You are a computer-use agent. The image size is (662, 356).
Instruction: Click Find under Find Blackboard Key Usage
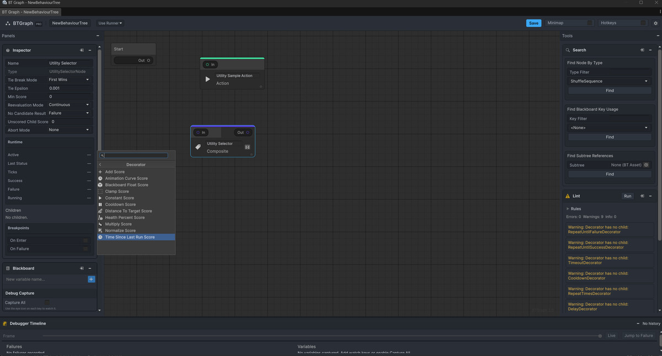[610, 137]
